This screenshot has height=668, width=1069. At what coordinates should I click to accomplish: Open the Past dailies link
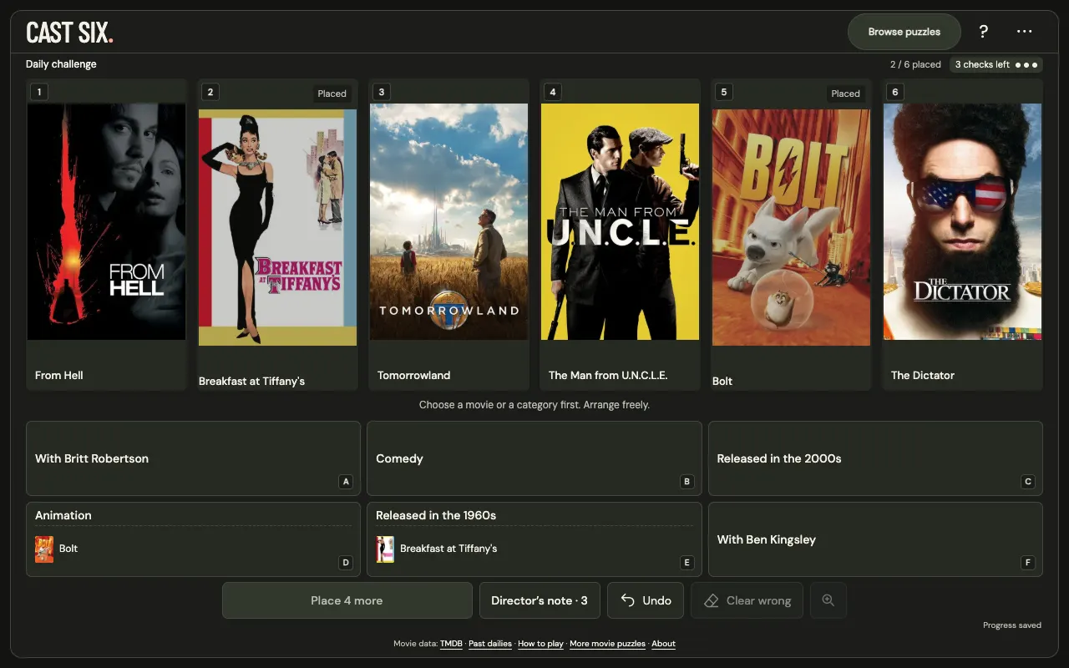coord(490,644)
